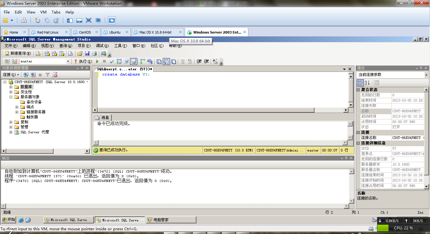430x234 pixels.
Task: Open file with the yellow folder icon
Action: (80, 53)
